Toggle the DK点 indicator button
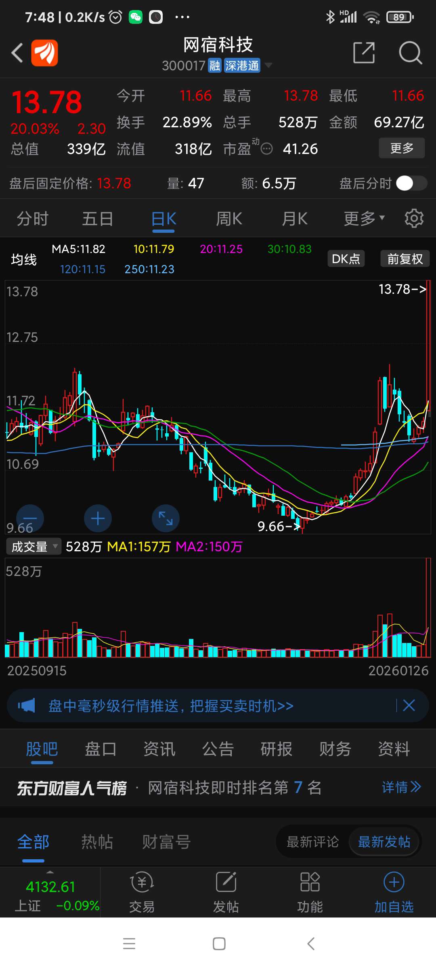Viewport: 436px width, 970px height. click(346, 259)
